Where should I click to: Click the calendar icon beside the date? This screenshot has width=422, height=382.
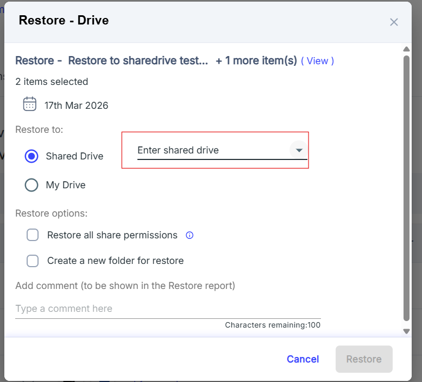point(30,104)
